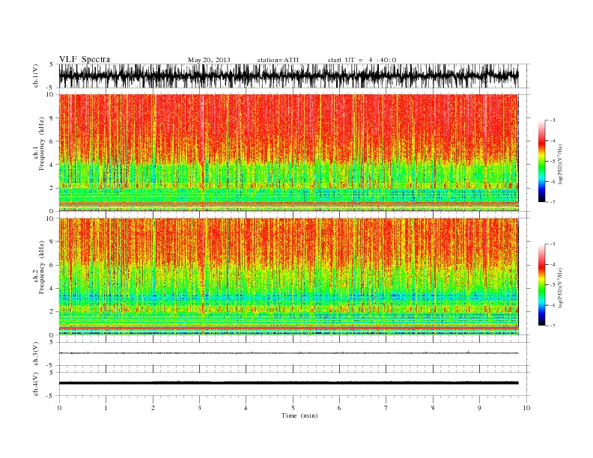Click the ch.2 spectrogram color scale bar
This screenshot has width=593, height=458.
[541, 284]
